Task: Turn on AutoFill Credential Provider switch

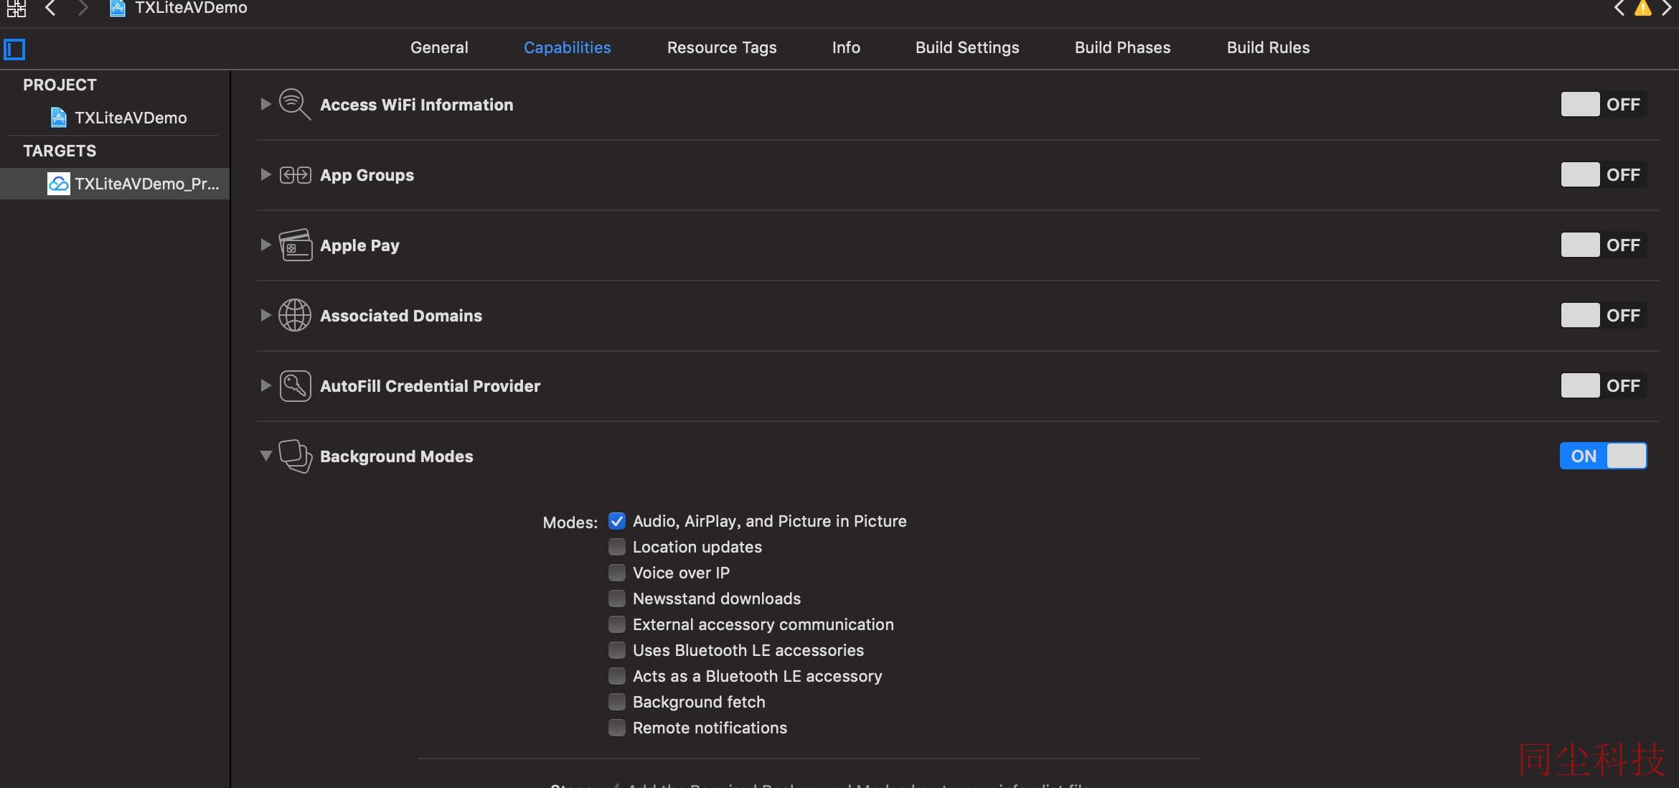Action: click(1603, 386)
